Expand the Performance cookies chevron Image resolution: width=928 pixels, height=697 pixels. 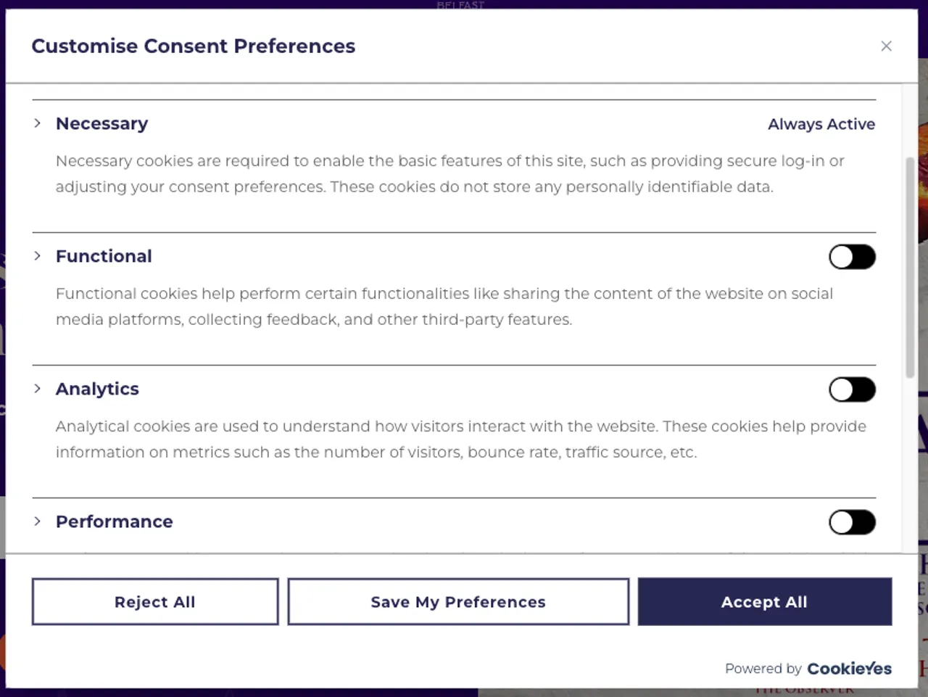pyautogui.click(x=38, y=521)
